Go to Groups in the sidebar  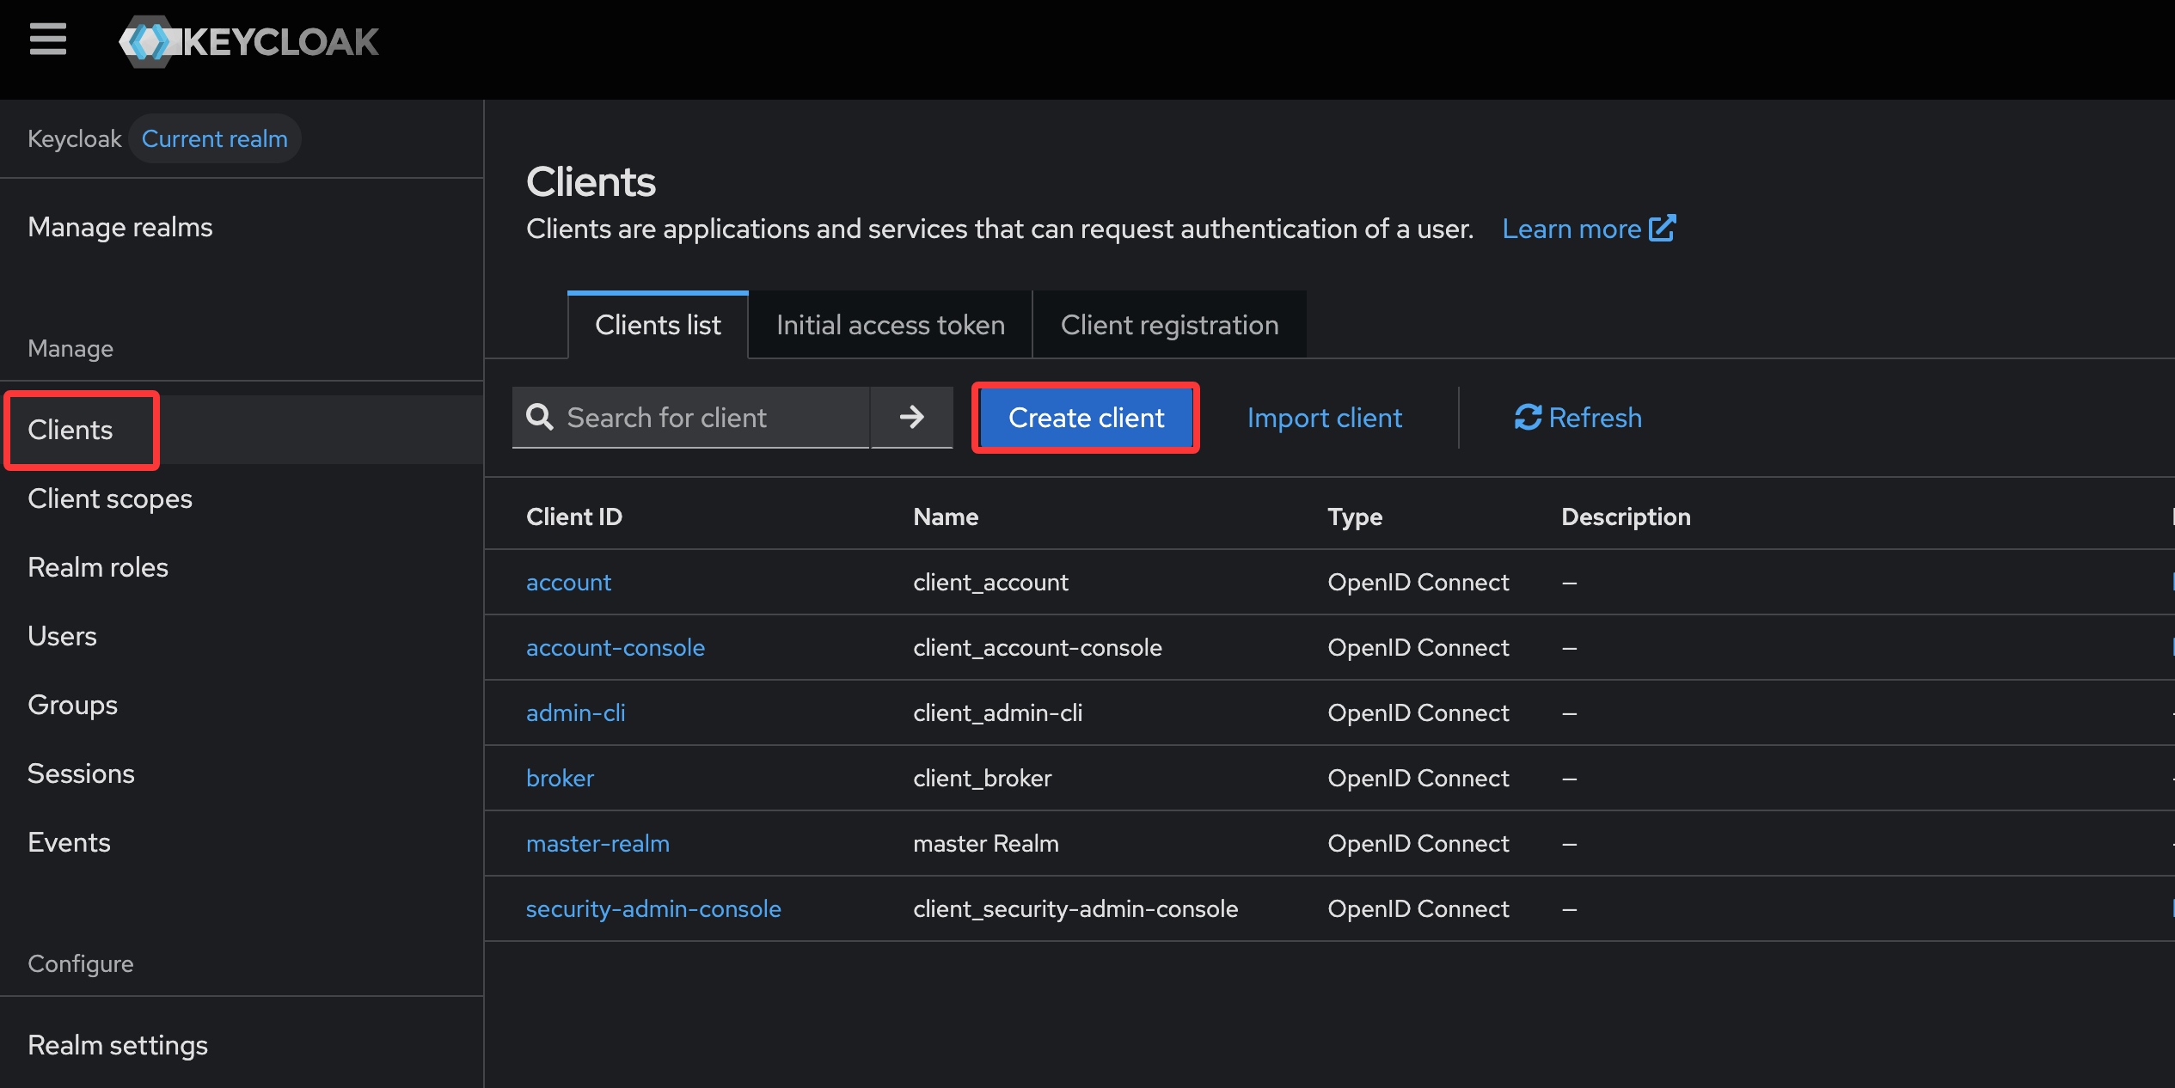click(72, 705)
